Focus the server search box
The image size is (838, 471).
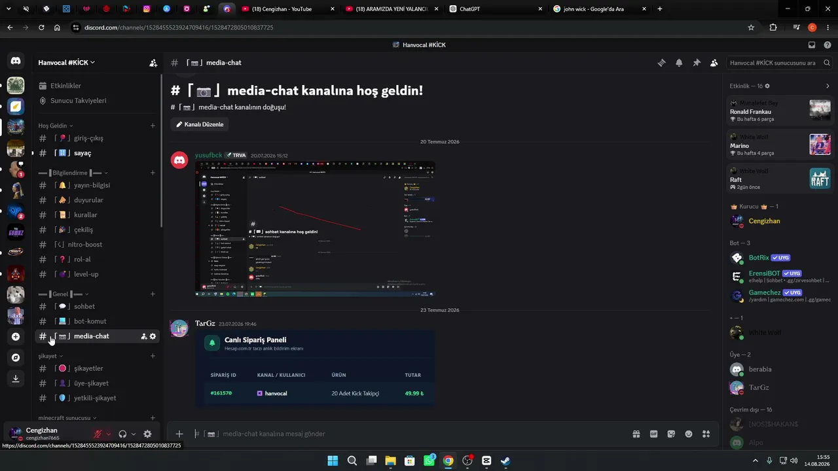(779, 63)
